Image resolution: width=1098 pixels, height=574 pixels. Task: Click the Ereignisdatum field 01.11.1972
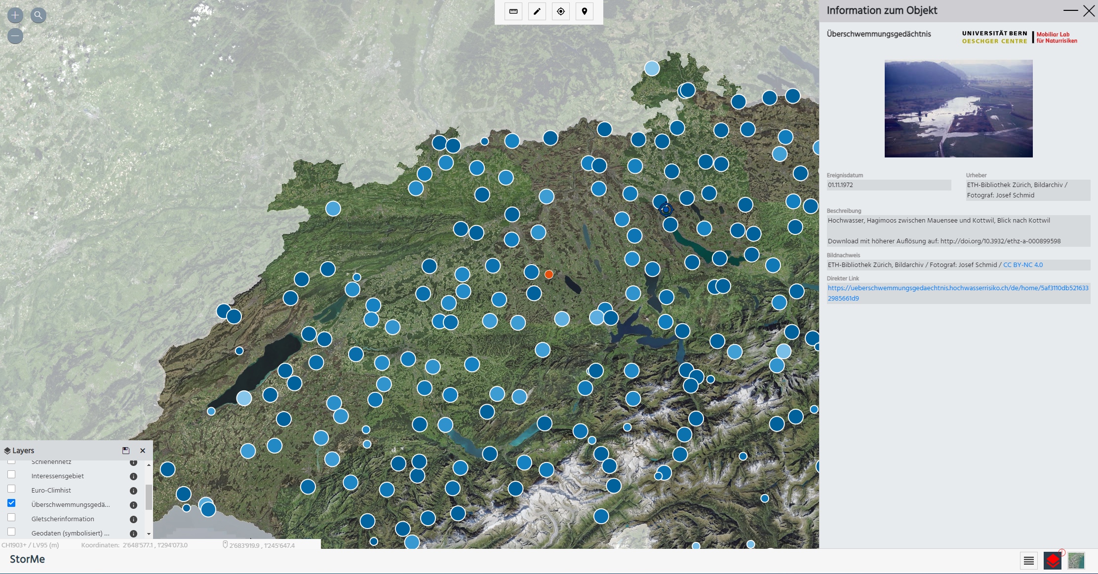click(x=889, y=185)
